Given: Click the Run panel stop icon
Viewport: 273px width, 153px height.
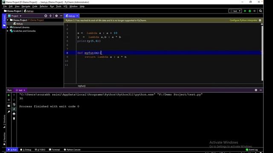Looking at the screenshot, I should [x=9, y=100].
